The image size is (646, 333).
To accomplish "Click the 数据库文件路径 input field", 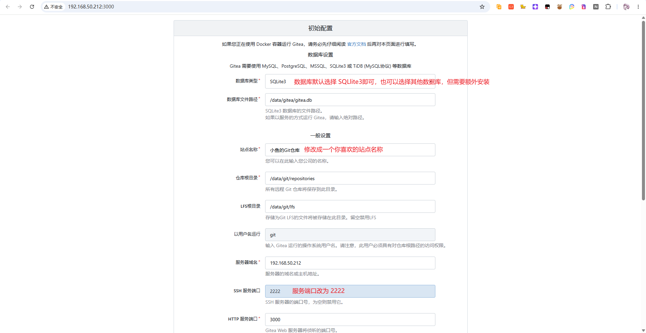I will 350,100.
